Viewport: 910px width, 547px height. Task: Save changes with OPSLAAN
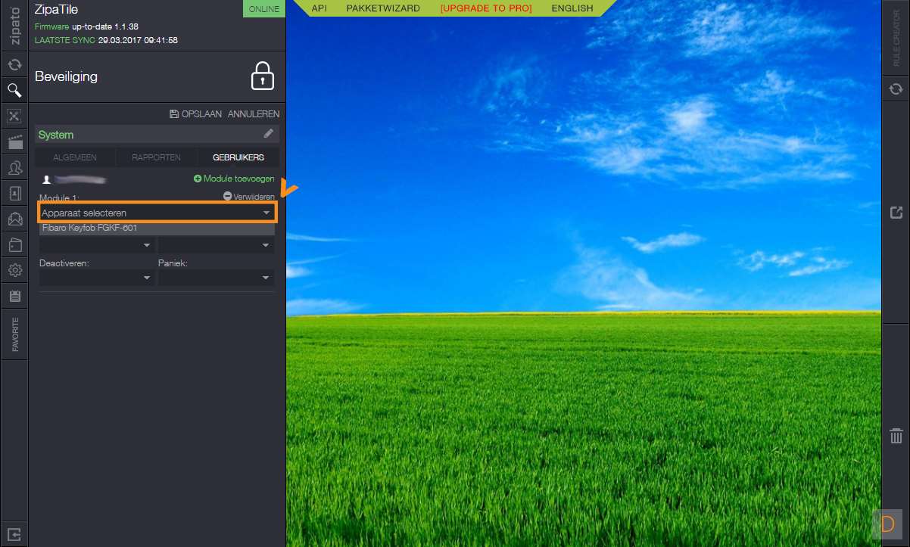[196, 114]
